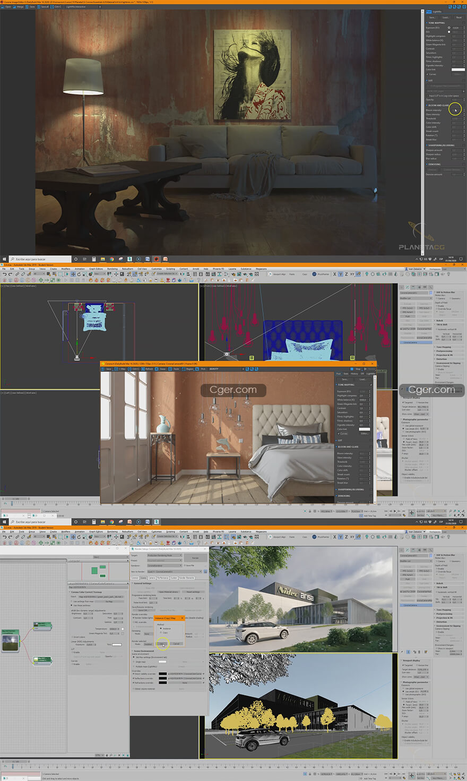Select the Copy radio option in Instance (Copy) Map
The image size is (467, 781).
[x=161, y=632]
